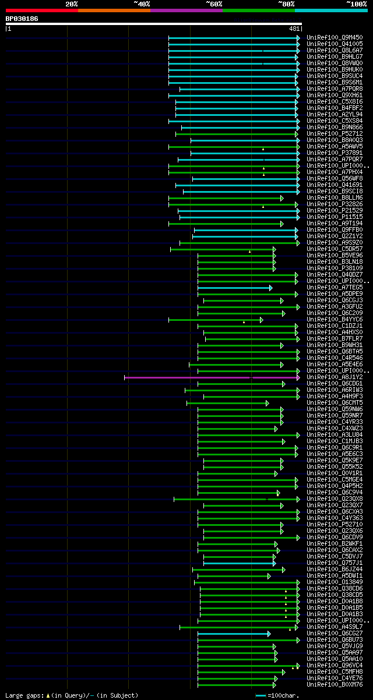Click the purple A8J1Y2 alignment bar
The height and width of the screenshot is (700, 373).
pyautogui.click(x=212, y=377)
